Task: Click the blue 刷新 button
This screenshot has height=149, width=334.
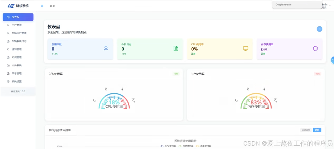Action: (x=317, y=130)
